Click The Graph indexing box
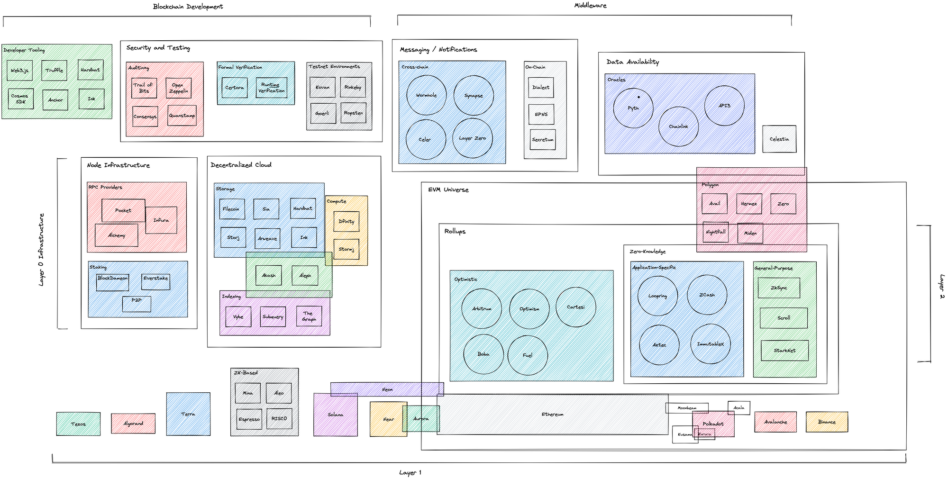 [309, 316]
